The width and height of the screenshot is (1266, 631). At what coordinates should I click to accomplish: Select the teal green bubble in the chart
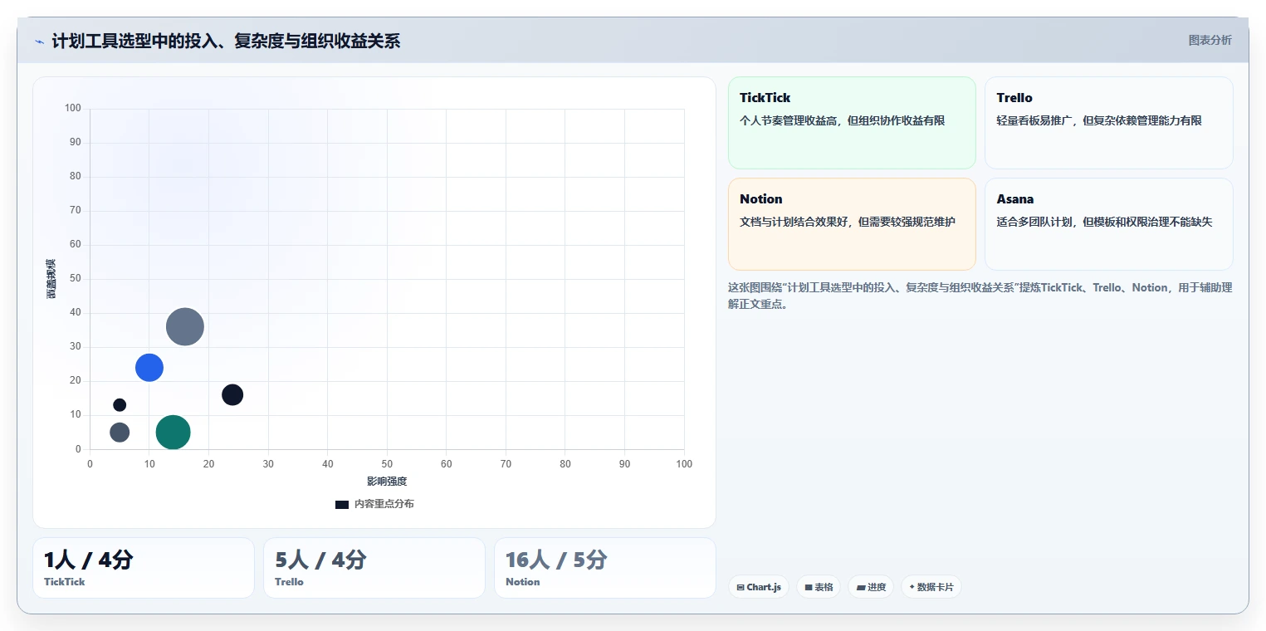pos(173,433)
